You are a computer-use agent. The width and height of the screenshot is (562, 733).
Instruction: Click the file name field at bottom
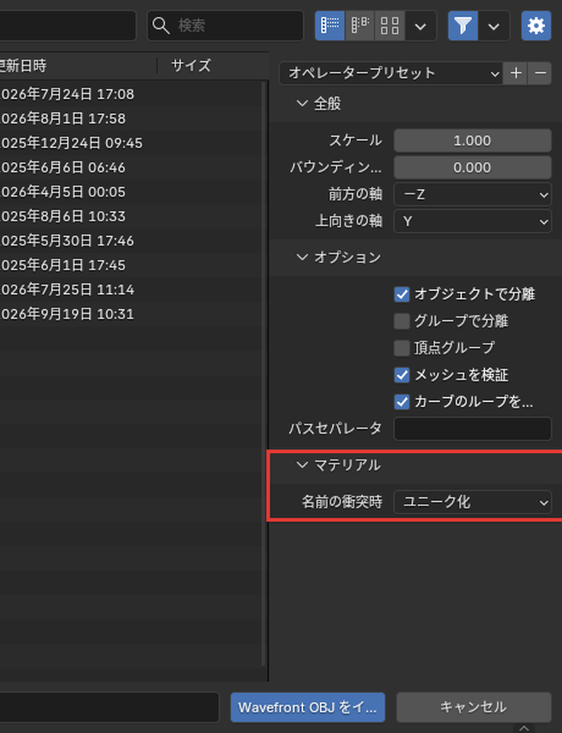coord(109,707)
